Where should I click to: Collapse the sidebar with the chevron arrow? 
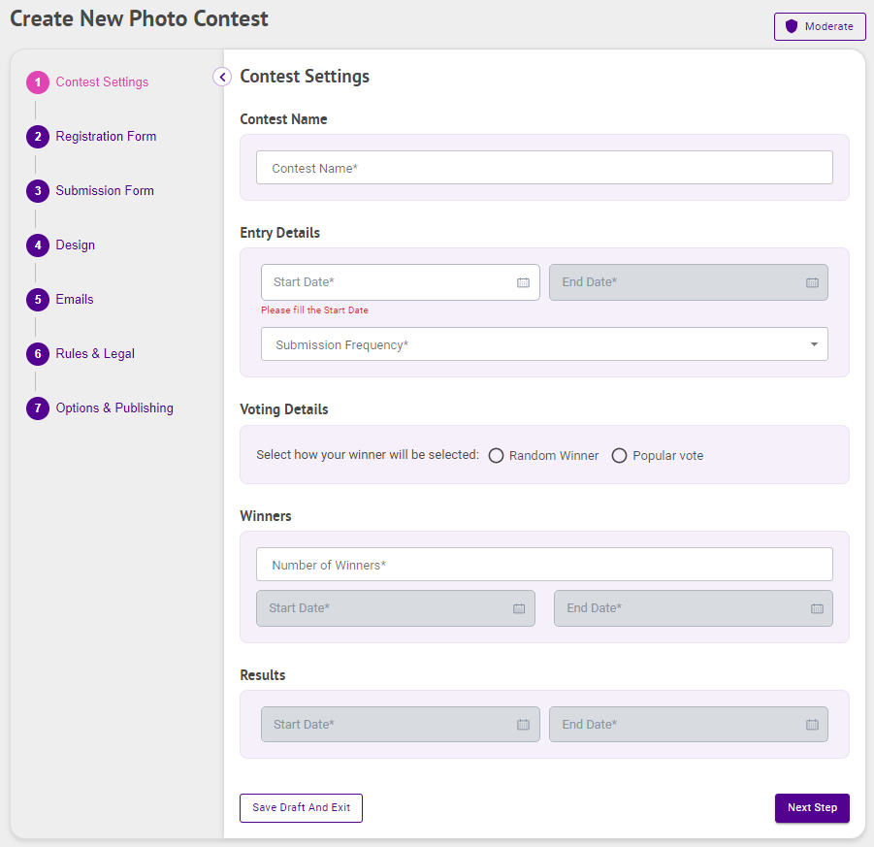point(222,77)
